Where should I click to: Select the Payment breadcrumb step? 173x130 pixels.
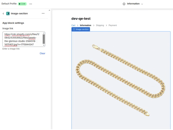coord(113,25)
